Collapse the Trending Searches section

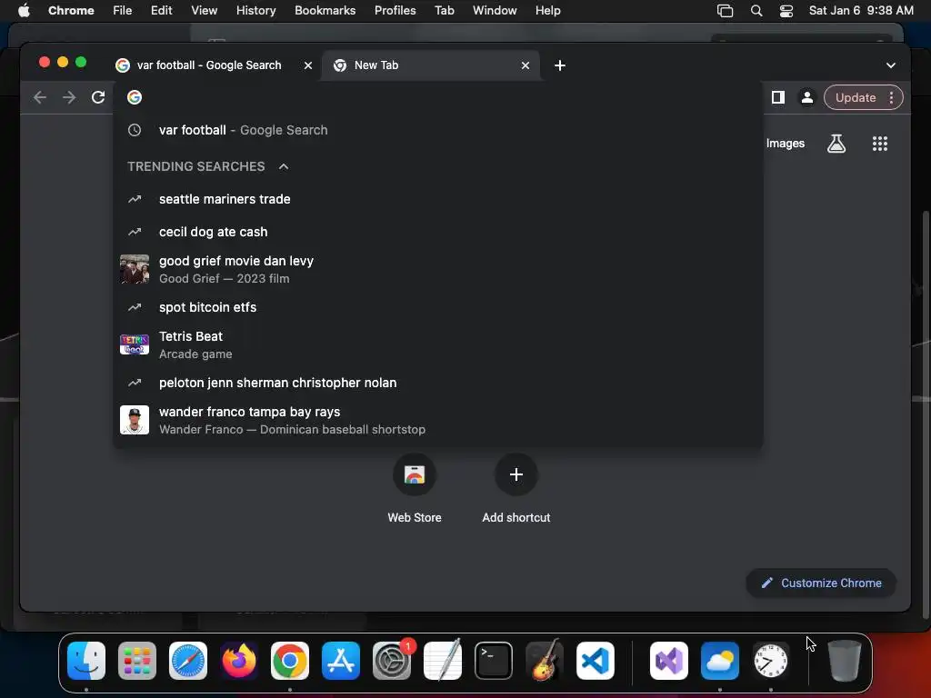pos(284,167)
